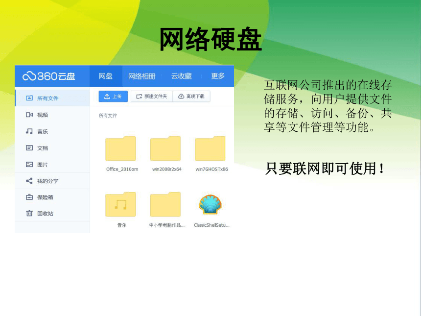Click the 所有文件 breadcrumb text

click(108, 116)
